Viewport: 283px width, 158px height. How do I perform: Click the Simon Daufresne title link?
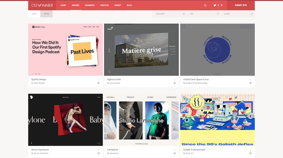click(x=40, y=150)
